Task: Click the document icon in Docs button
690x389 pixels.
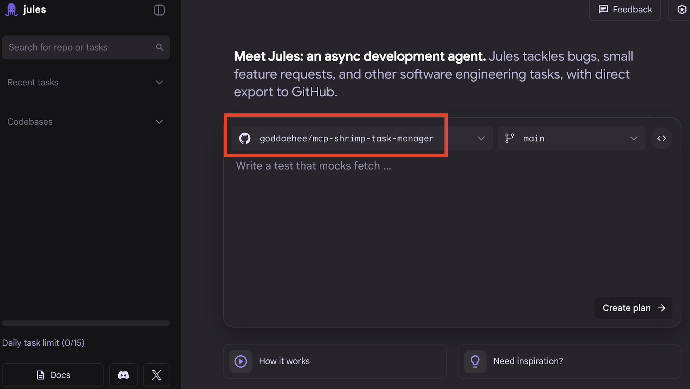Action: [40, 375]
